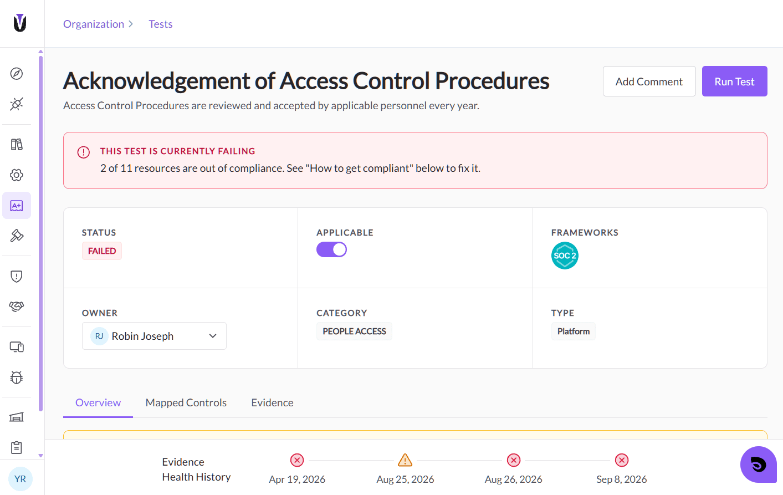Open the gear icon in the sidebar
783x495 pixels.
pos(17,175)
